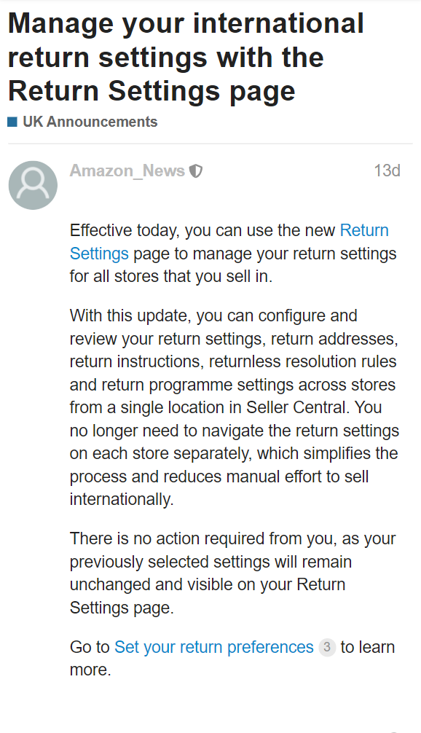Click the Amazon_News grey avatar icon
The width and height of the screenshot is (421, 733).
coord(33,185)
